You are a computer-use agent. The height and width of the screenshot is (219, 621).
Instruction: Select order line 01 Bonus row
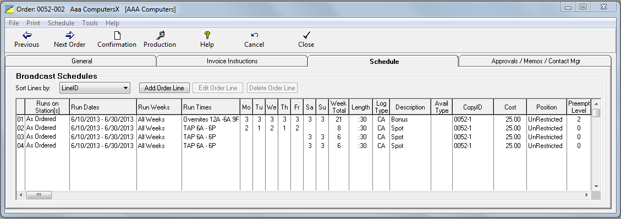tap(304, 119)
